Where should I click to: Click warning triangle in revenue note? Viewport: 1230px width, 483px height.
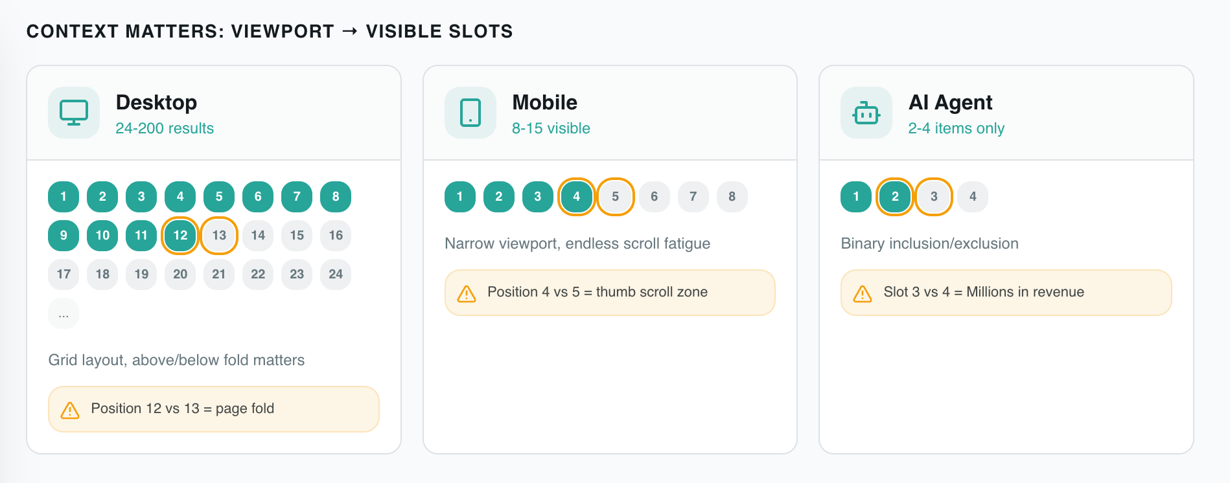click(863, 294)
